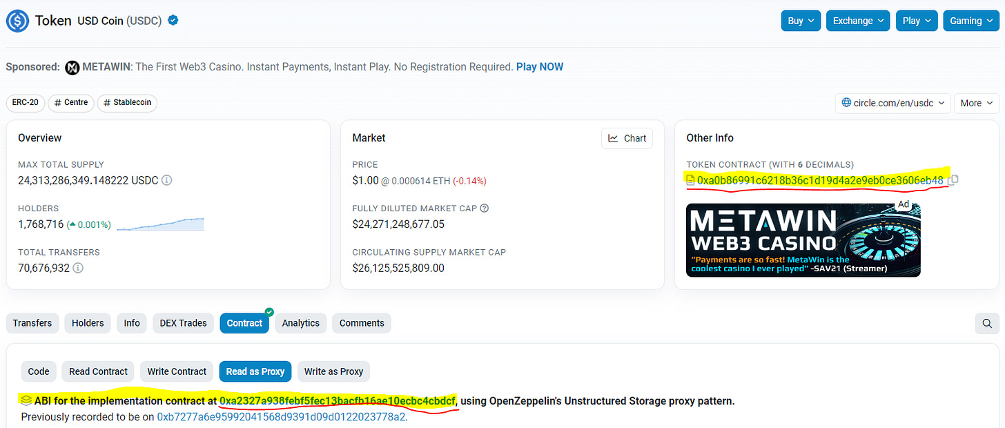The image size is (1005, 428).
Task: Click info icon beside total transfers count
Action: click(x=78, y=268)
